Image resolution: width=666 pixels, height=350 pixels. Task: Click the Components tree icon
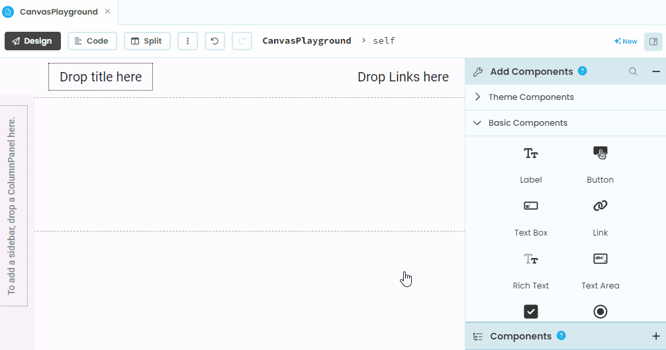478,336
